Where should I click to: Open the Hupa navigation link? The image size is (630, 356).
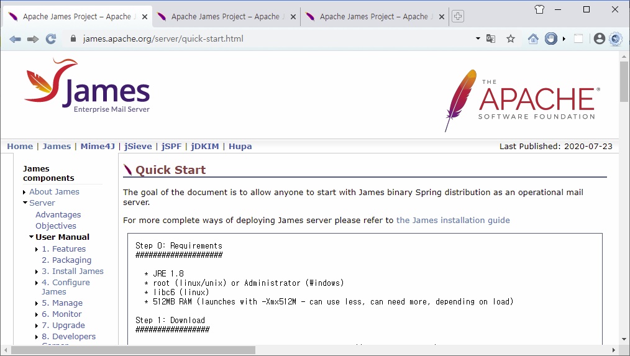(240, 146)
